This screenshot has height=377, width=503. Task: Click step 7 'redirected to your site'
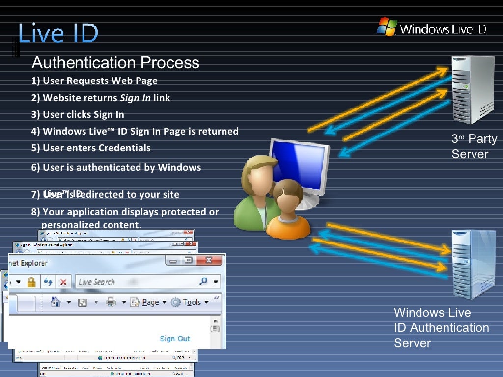point(105,194)
